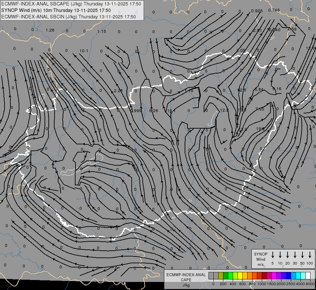
Task: Click the SYNOP Wind (m/s) 10m title line
Action: (56, 10)
